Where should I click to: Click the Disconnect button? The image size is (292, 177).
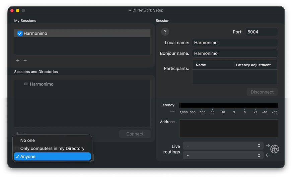[262, 92]
